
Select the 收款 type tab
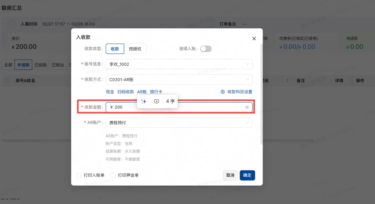(115, 49)
